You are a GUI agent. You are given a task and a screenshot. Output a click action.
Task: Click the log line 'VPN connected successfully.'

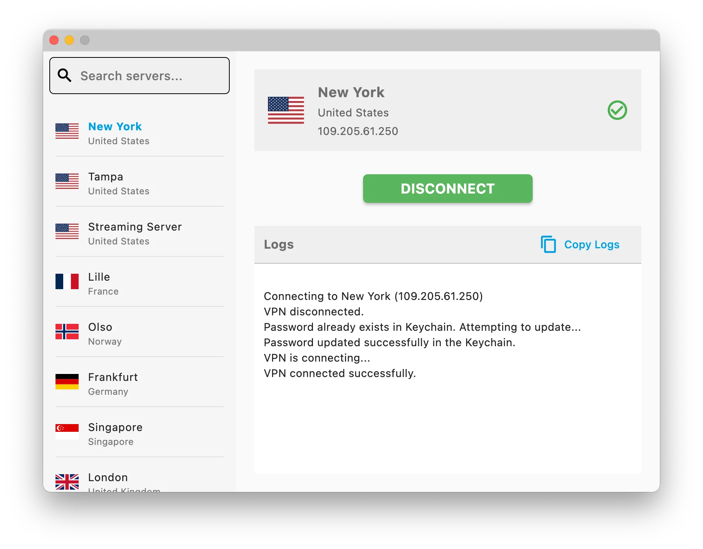pyautogui.click(x=340, y=373)
